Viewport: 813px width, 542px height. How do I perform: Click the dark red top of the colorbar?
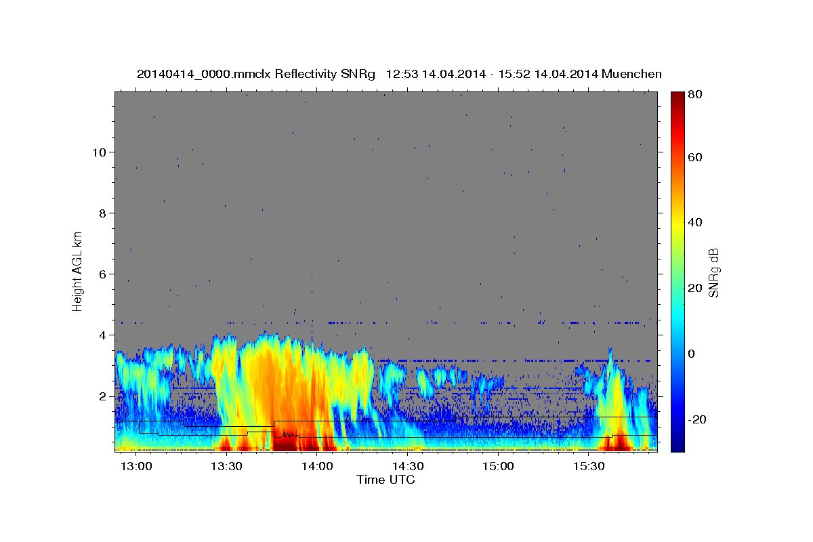click(x=677, y=98)
